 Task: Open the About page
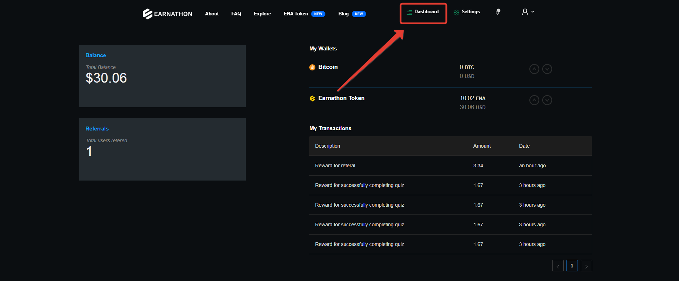(x=212, y=14)
